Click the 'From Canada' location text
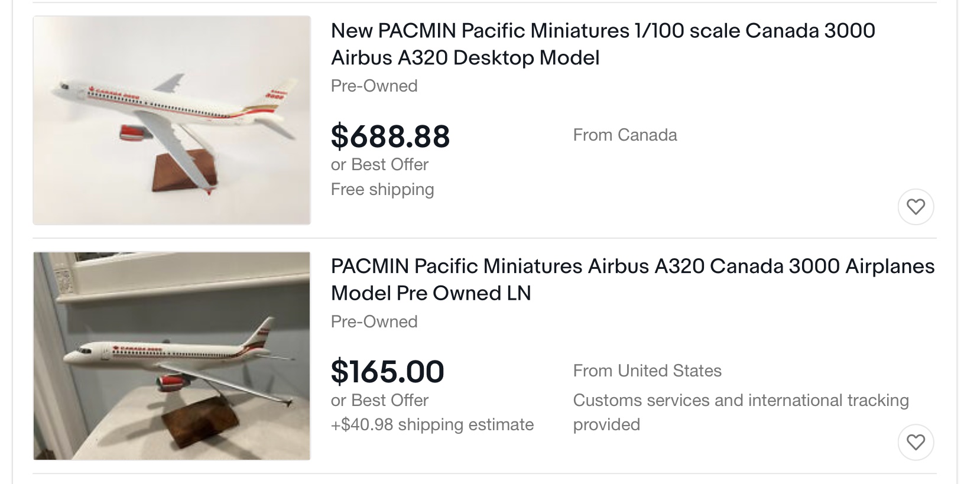 (625, 135)
